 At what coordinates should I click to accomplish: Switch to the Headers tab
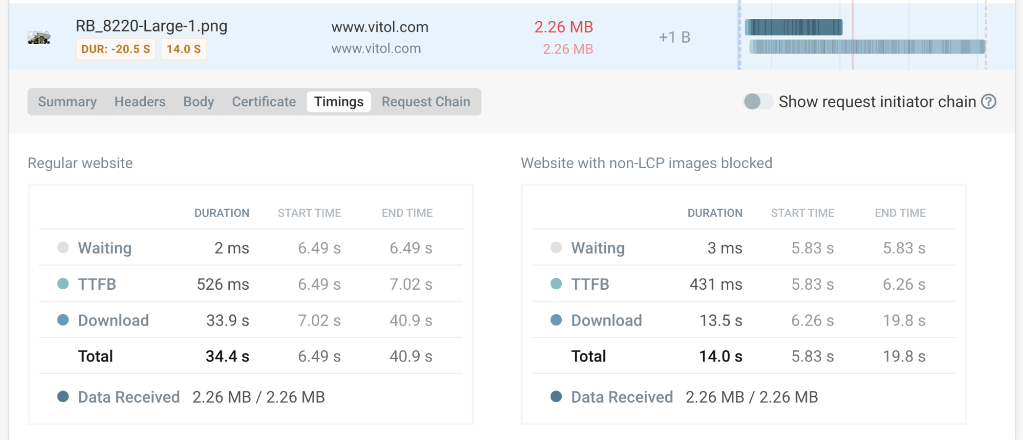click(x=140, y=102)
